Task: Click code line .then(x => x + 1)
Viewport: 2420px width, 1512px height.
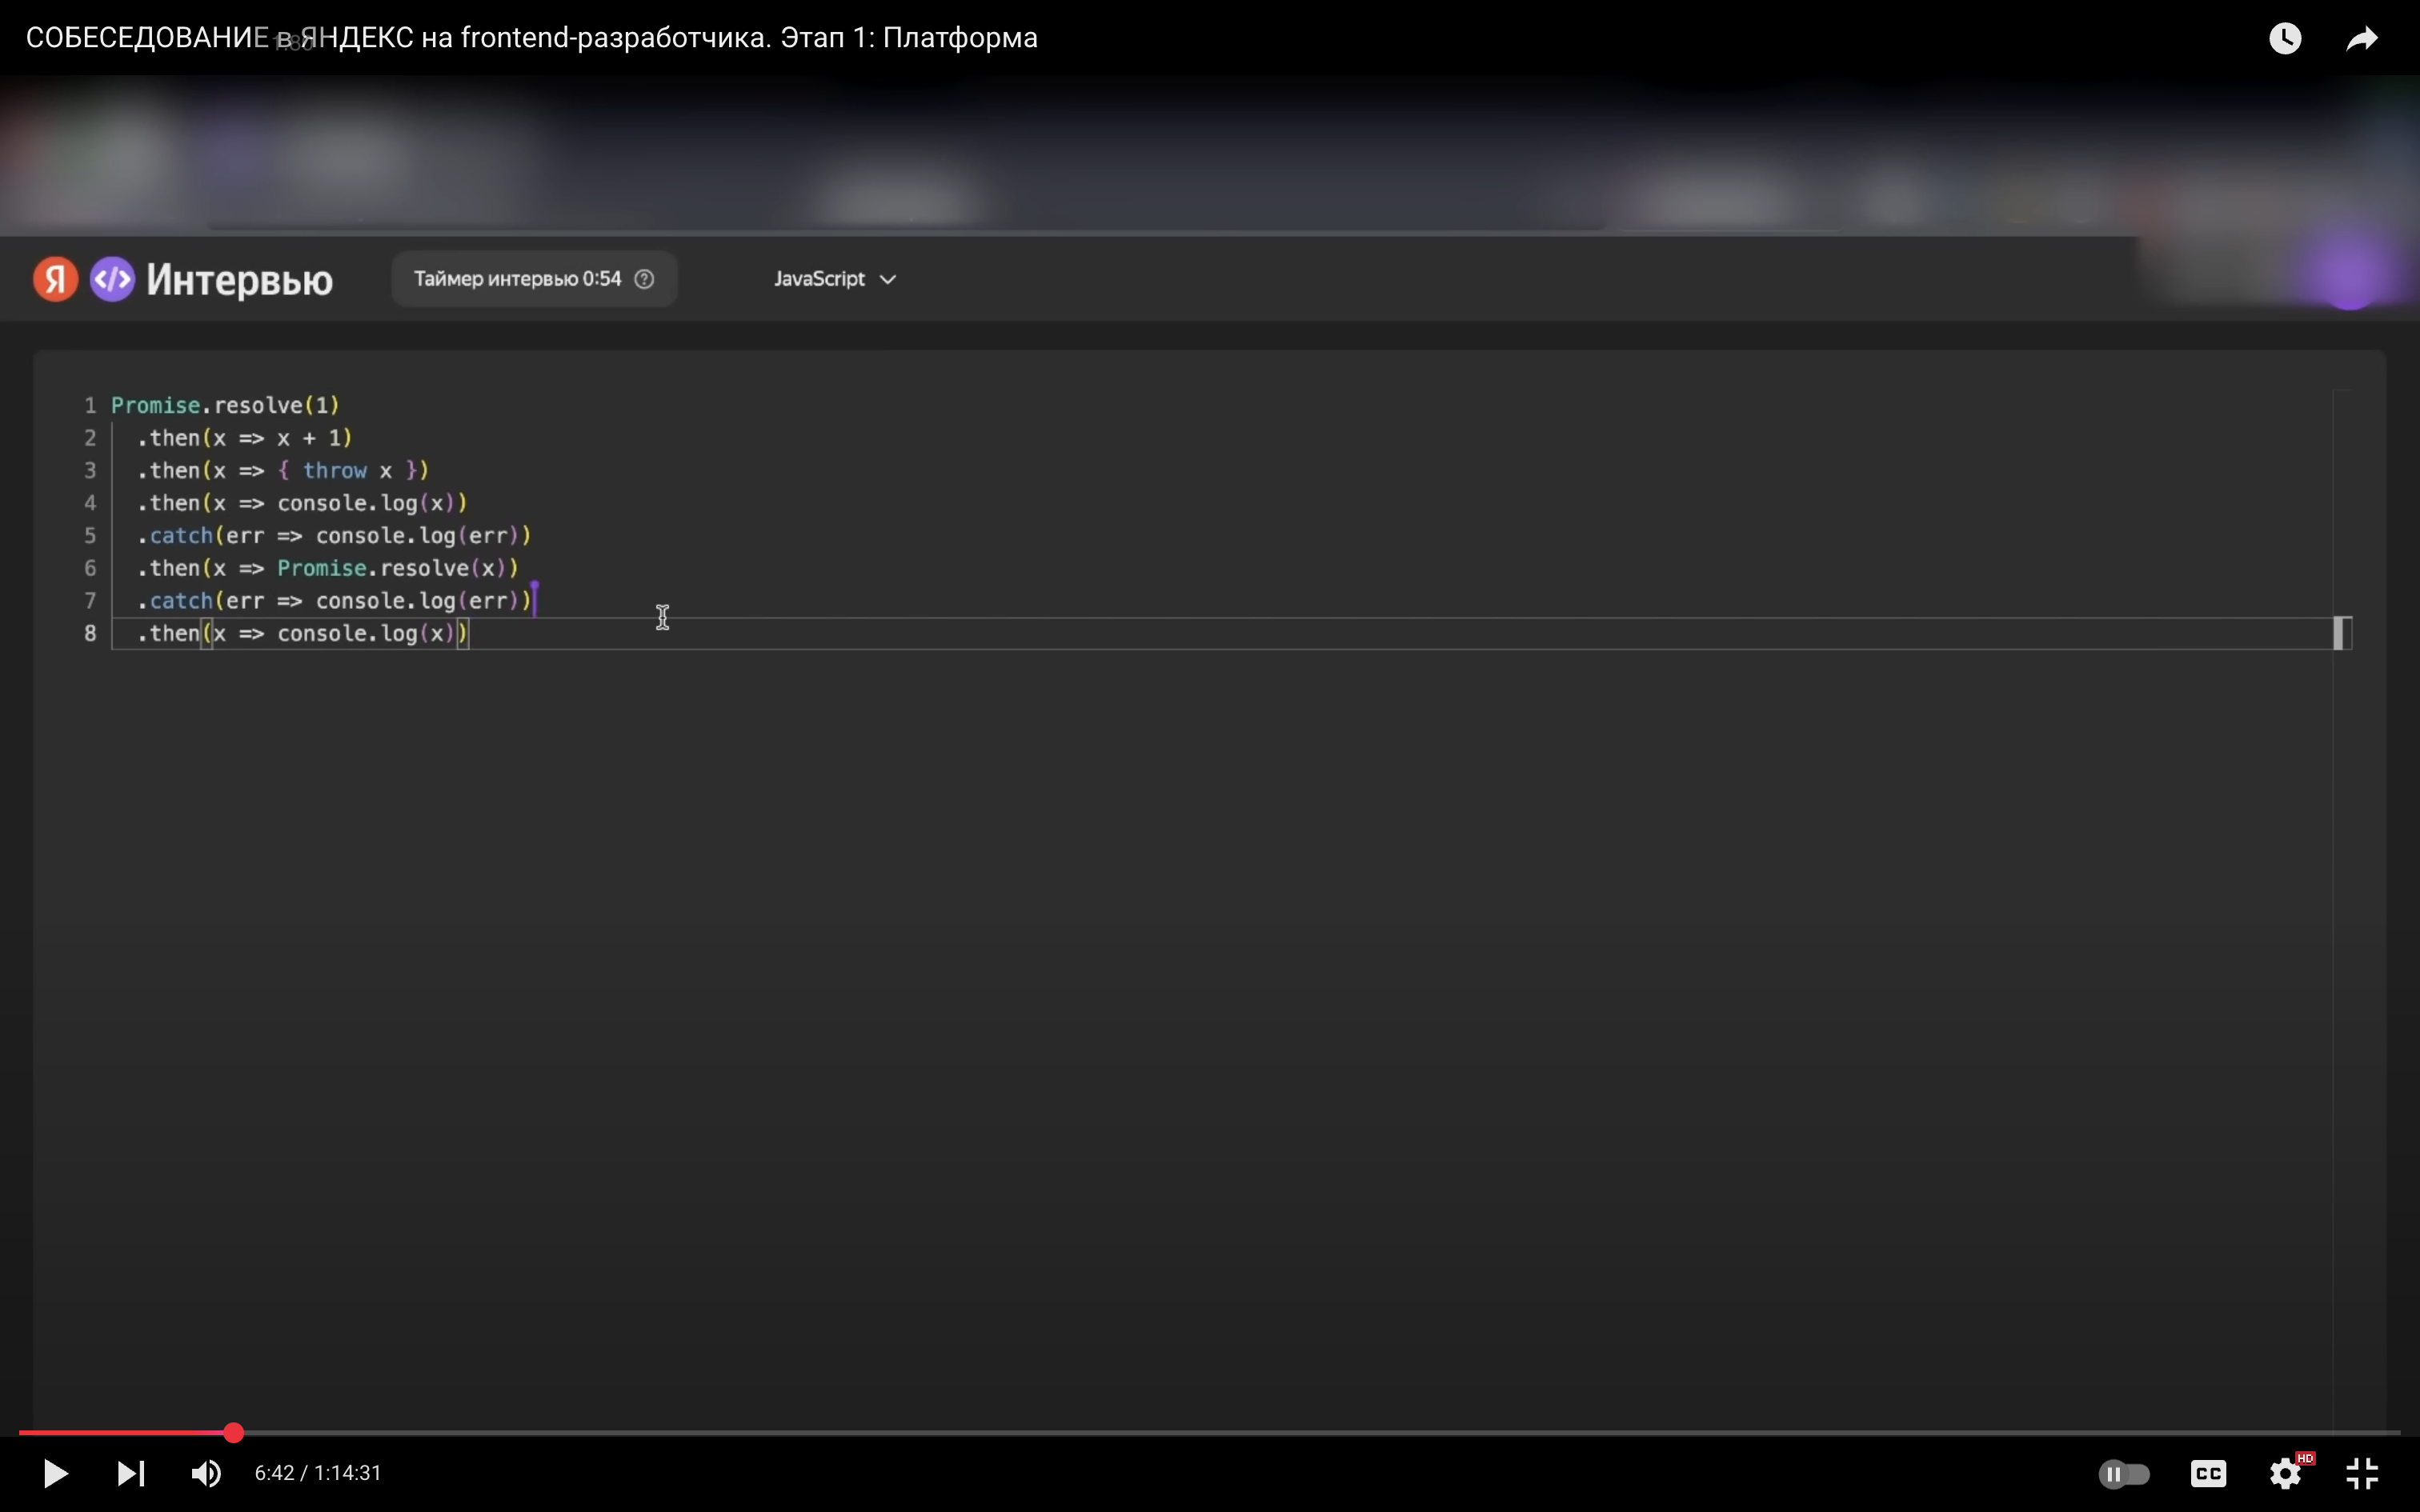Action: point(245,438)
